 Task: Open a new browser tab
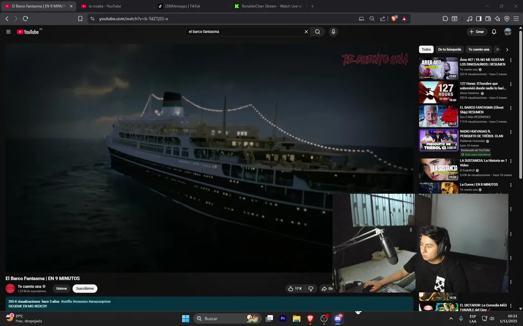(313, 6)
